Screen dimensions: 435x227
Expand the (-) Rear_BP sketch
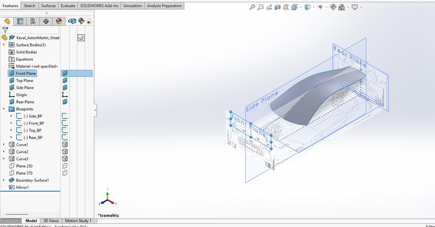(x=11, y=137)
